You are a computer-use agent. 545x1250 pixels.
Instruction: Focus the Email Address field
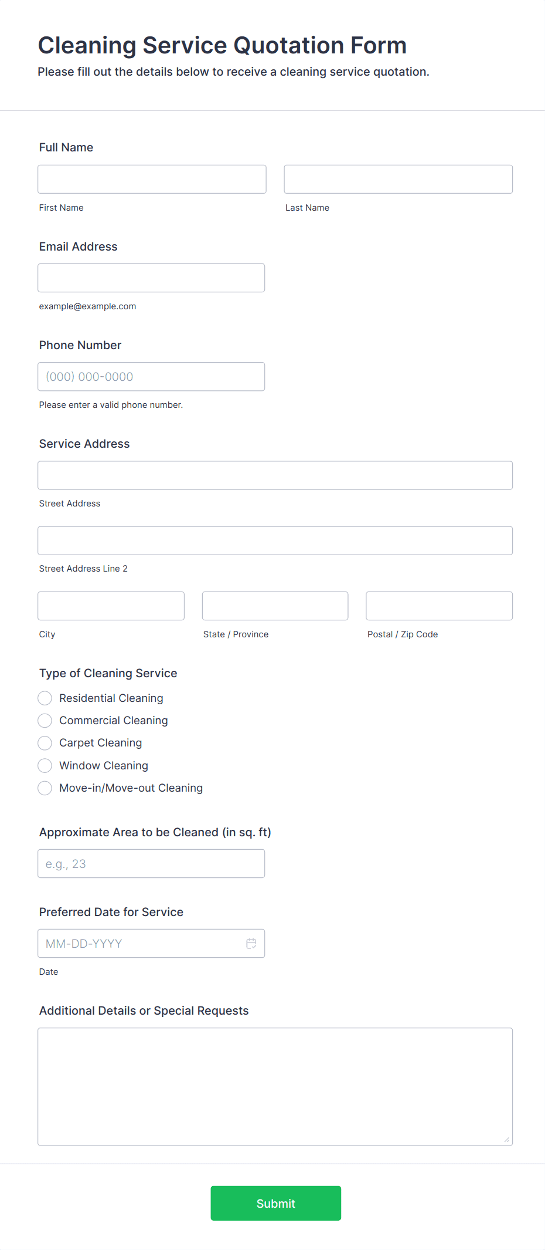tap(151, 278)
